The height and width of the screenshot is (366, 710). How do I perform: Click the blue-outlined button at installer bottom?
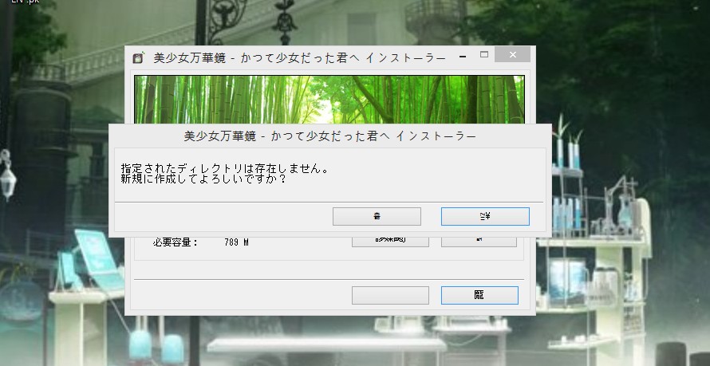coord(479,295)
